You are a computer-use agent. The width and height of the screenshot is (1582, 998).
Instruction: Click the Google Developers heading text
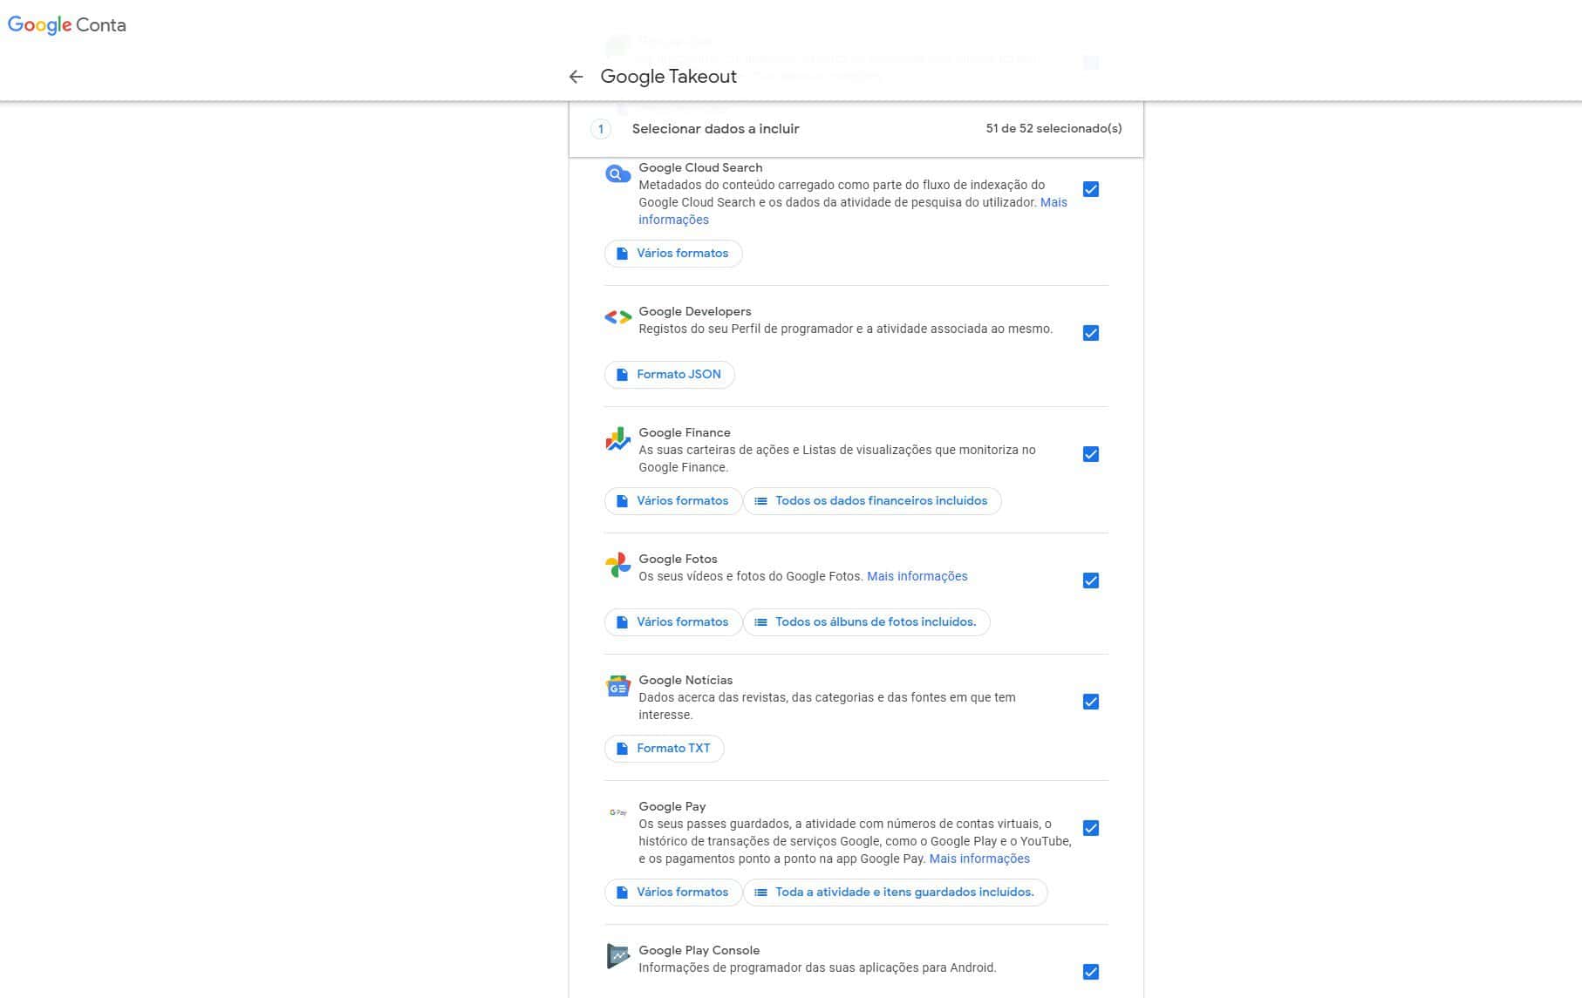pos(694,311)
